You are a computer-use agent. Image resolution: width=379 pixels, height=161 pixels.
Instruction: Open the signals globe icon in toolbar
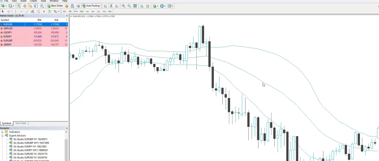pos(78,6)
